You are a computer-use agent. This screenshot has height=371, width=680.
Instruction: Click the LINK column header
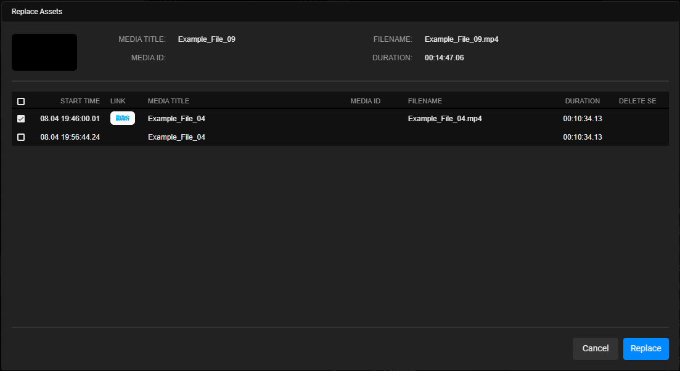pos(117,101)
